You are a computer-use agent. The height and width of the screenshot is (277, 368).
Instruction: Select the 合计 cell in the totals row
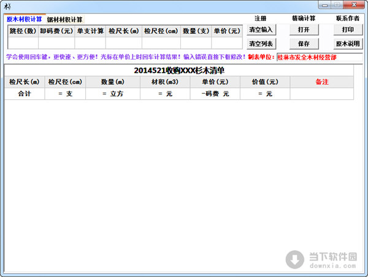tap(25, 94)
